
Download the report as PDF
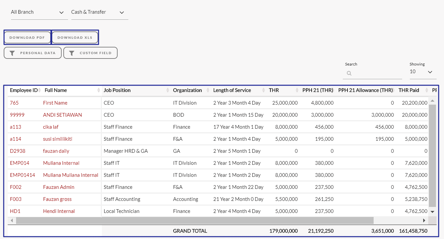coord(27,37)
